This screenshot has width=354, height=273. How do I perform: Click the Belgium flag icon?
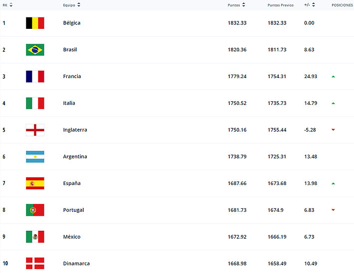click(x=35, y=23)
